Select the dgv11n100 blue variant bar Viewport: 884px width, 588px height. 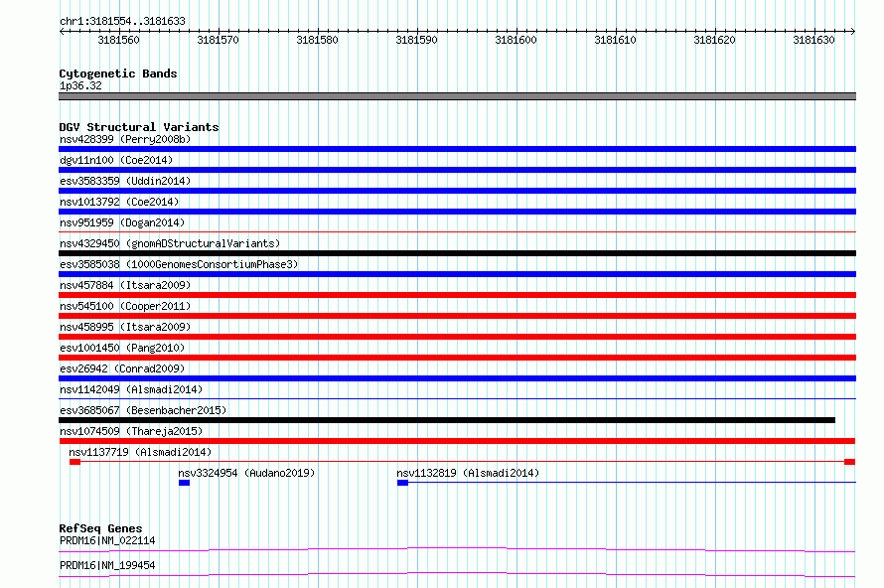457,170
